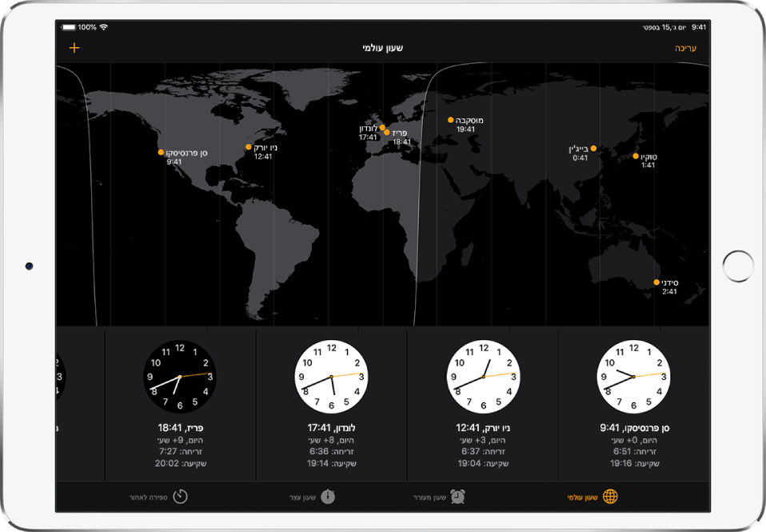766x532 pixels.
Task: Select the San Francisco dot on map
Action: point(162,151)
